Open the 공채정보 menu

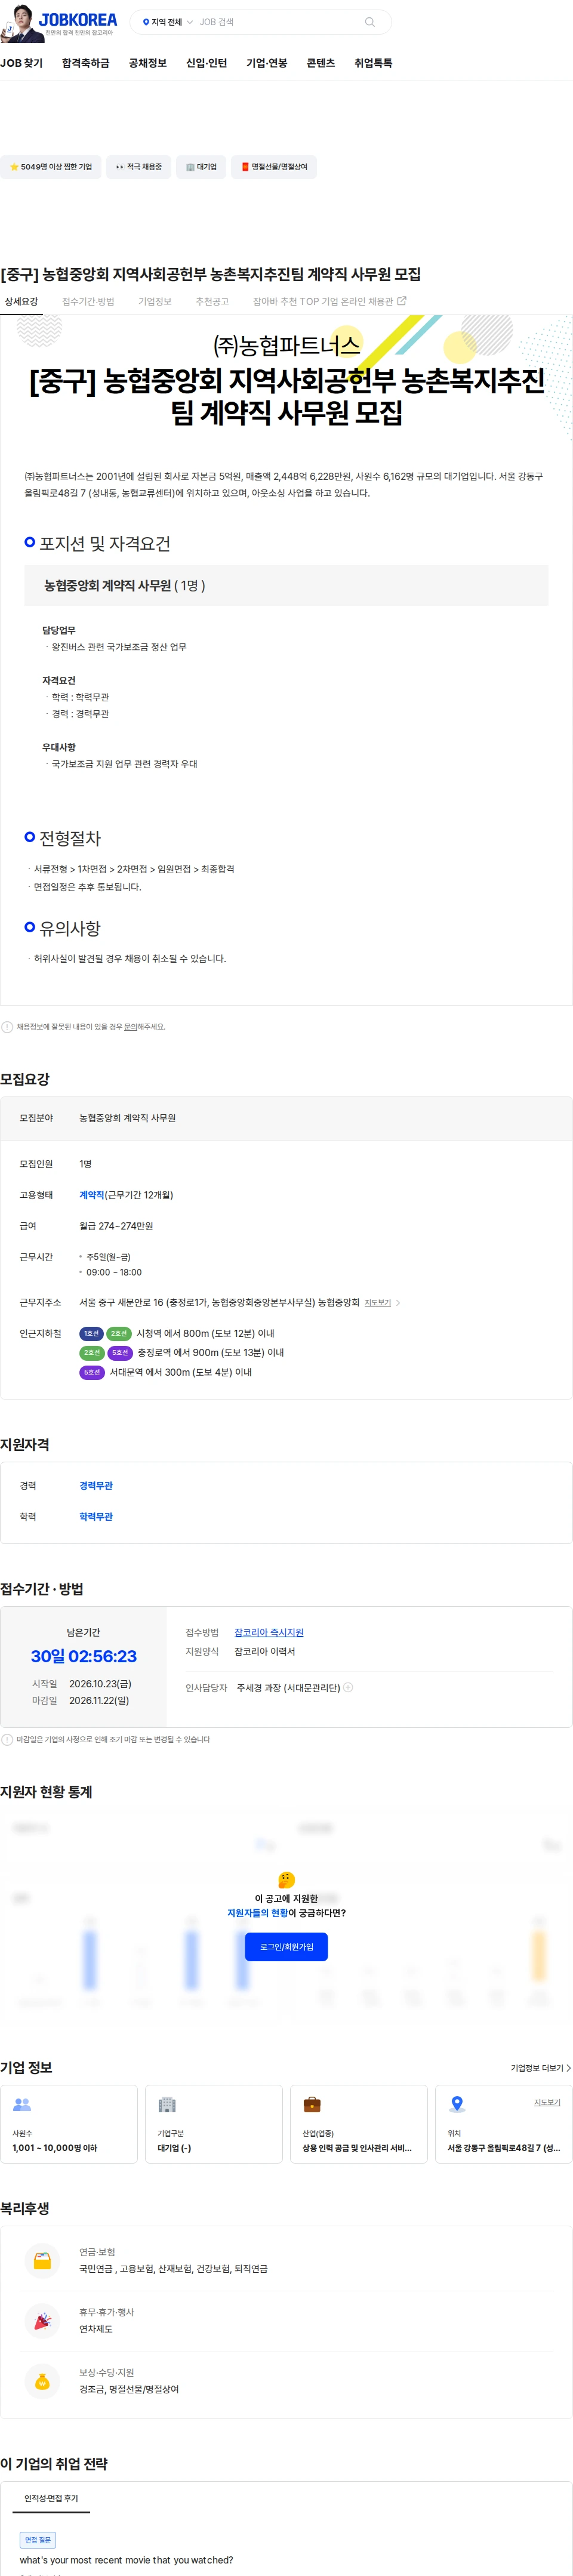[x=148, y=63]
